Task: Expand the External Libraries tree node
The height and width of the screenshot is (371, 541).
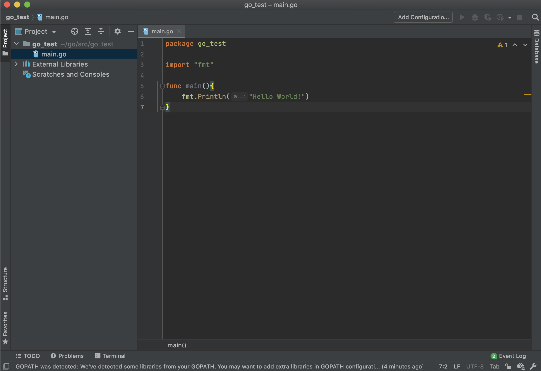Action: pos(16,64)
